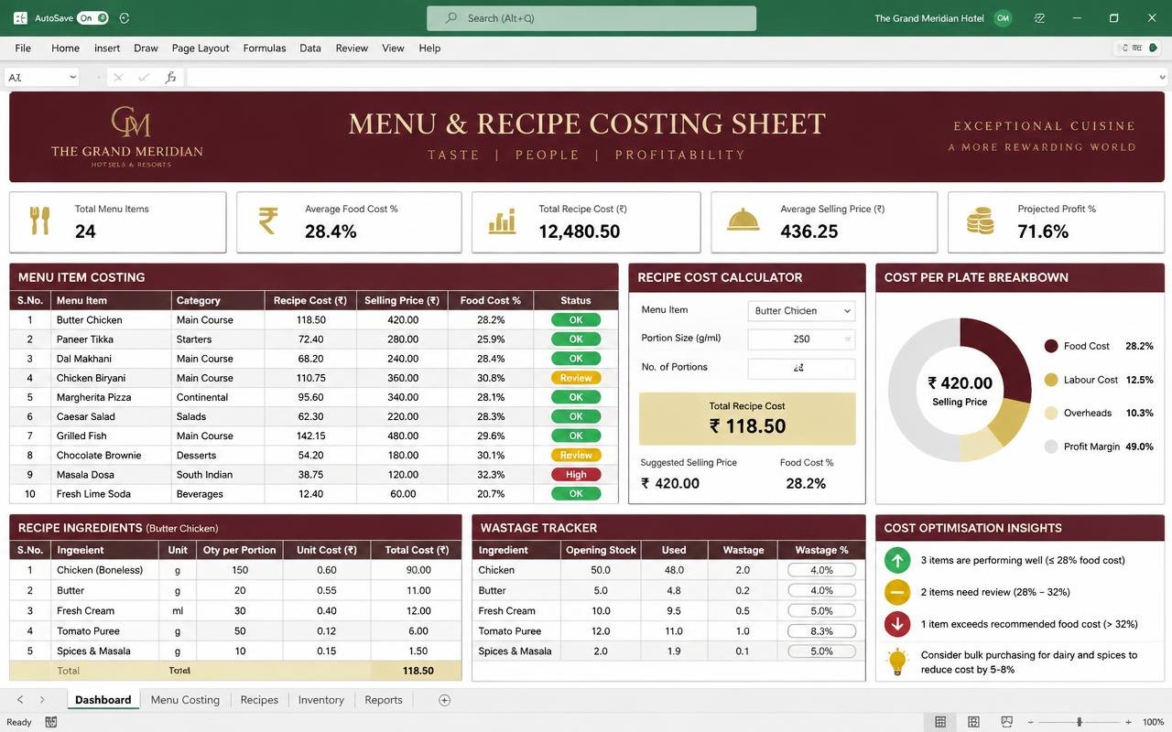Open the Menu Item dropdown showing Butter Chicken
This screenshot has height=732, width=1172.
(801, 311)
